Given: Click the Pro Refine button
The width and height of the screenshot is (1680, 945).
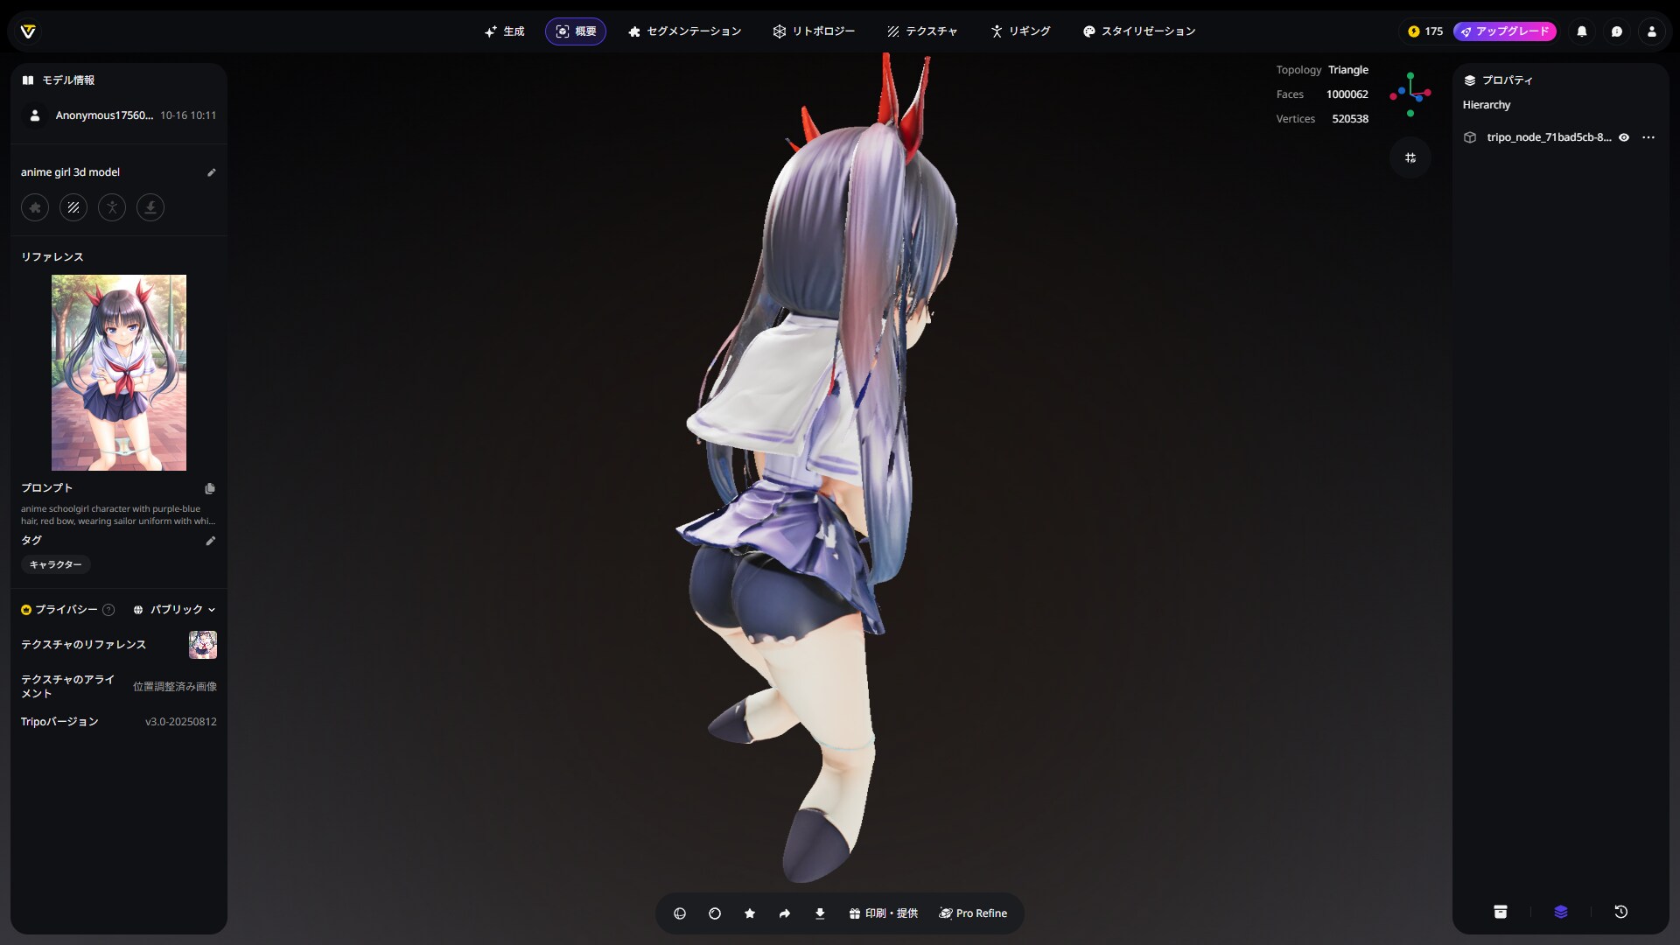Looking at the screenshot, I should tap(973, 913).
